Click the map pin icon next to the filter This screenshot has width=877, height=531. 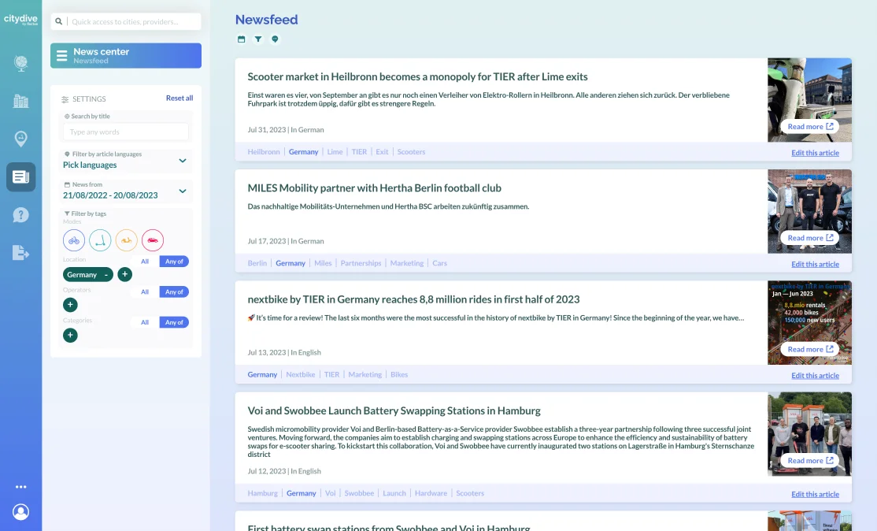[x=275, y=39]
